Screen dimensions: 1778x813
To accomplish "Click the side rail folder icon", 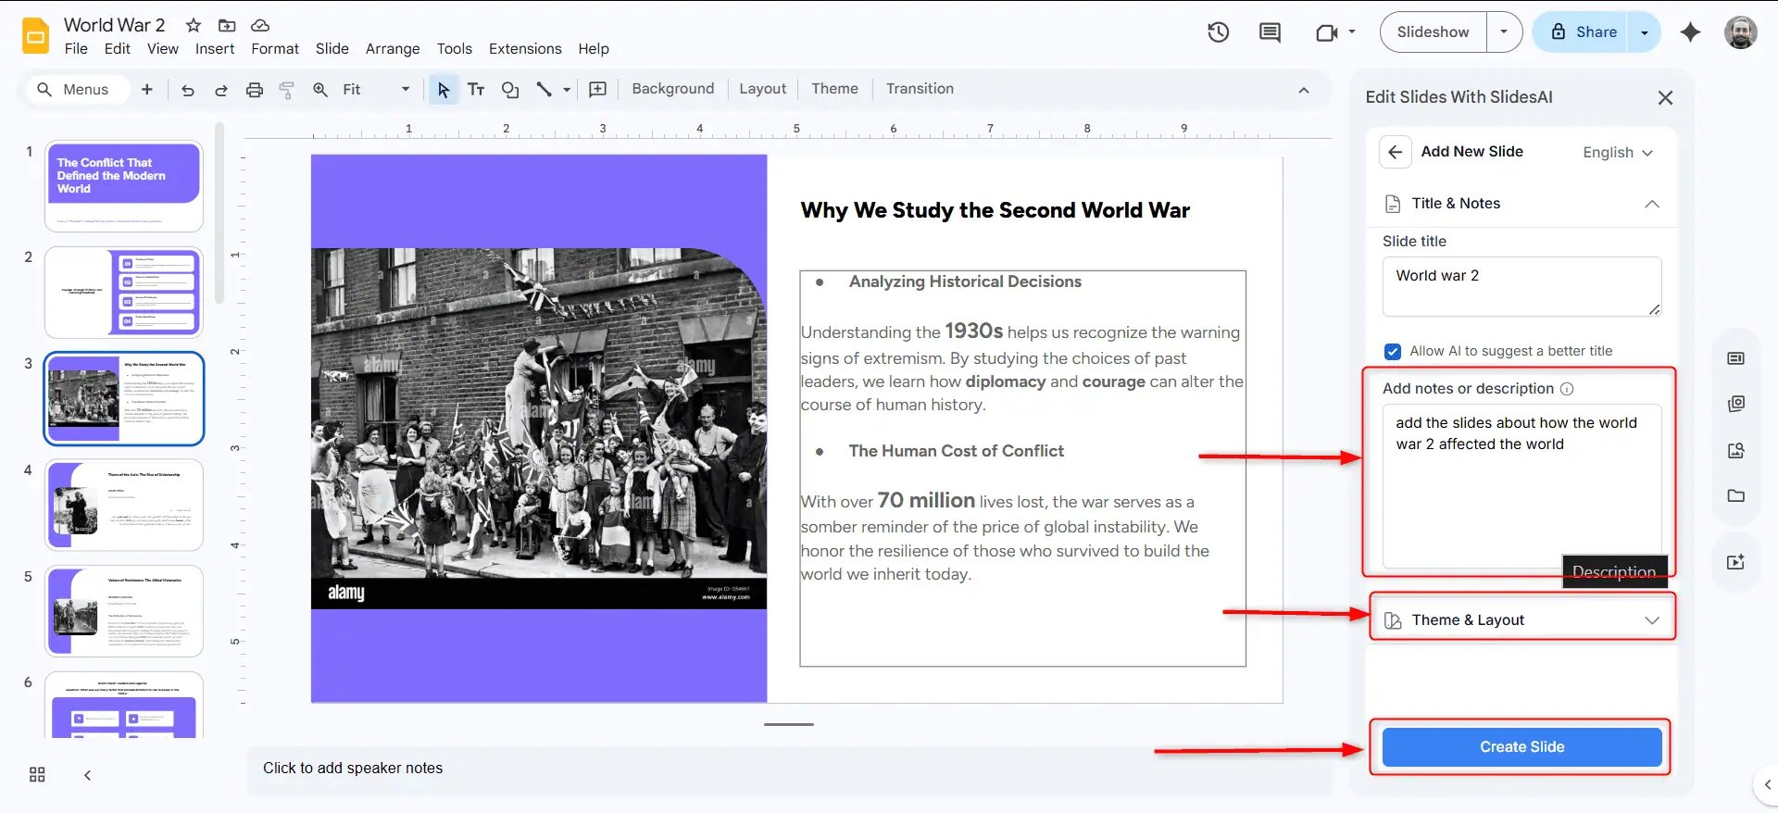I will click(1736, 495).
